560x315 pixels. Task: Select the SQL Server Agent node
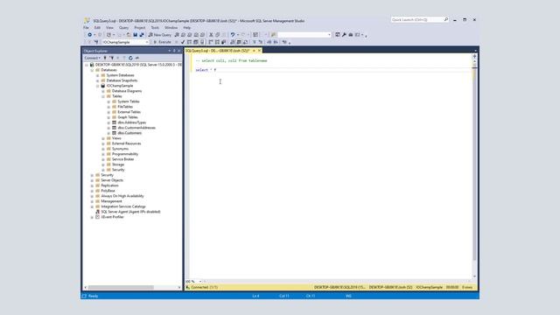pyautogui.click(x=130, y=212)
